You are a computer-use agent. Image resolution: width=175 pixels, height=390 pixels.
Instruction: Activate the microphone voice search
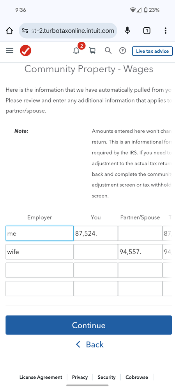coord(127,31)
